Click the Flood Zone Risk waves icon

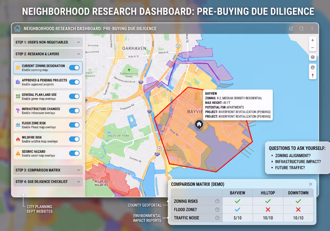pos(18,125)
